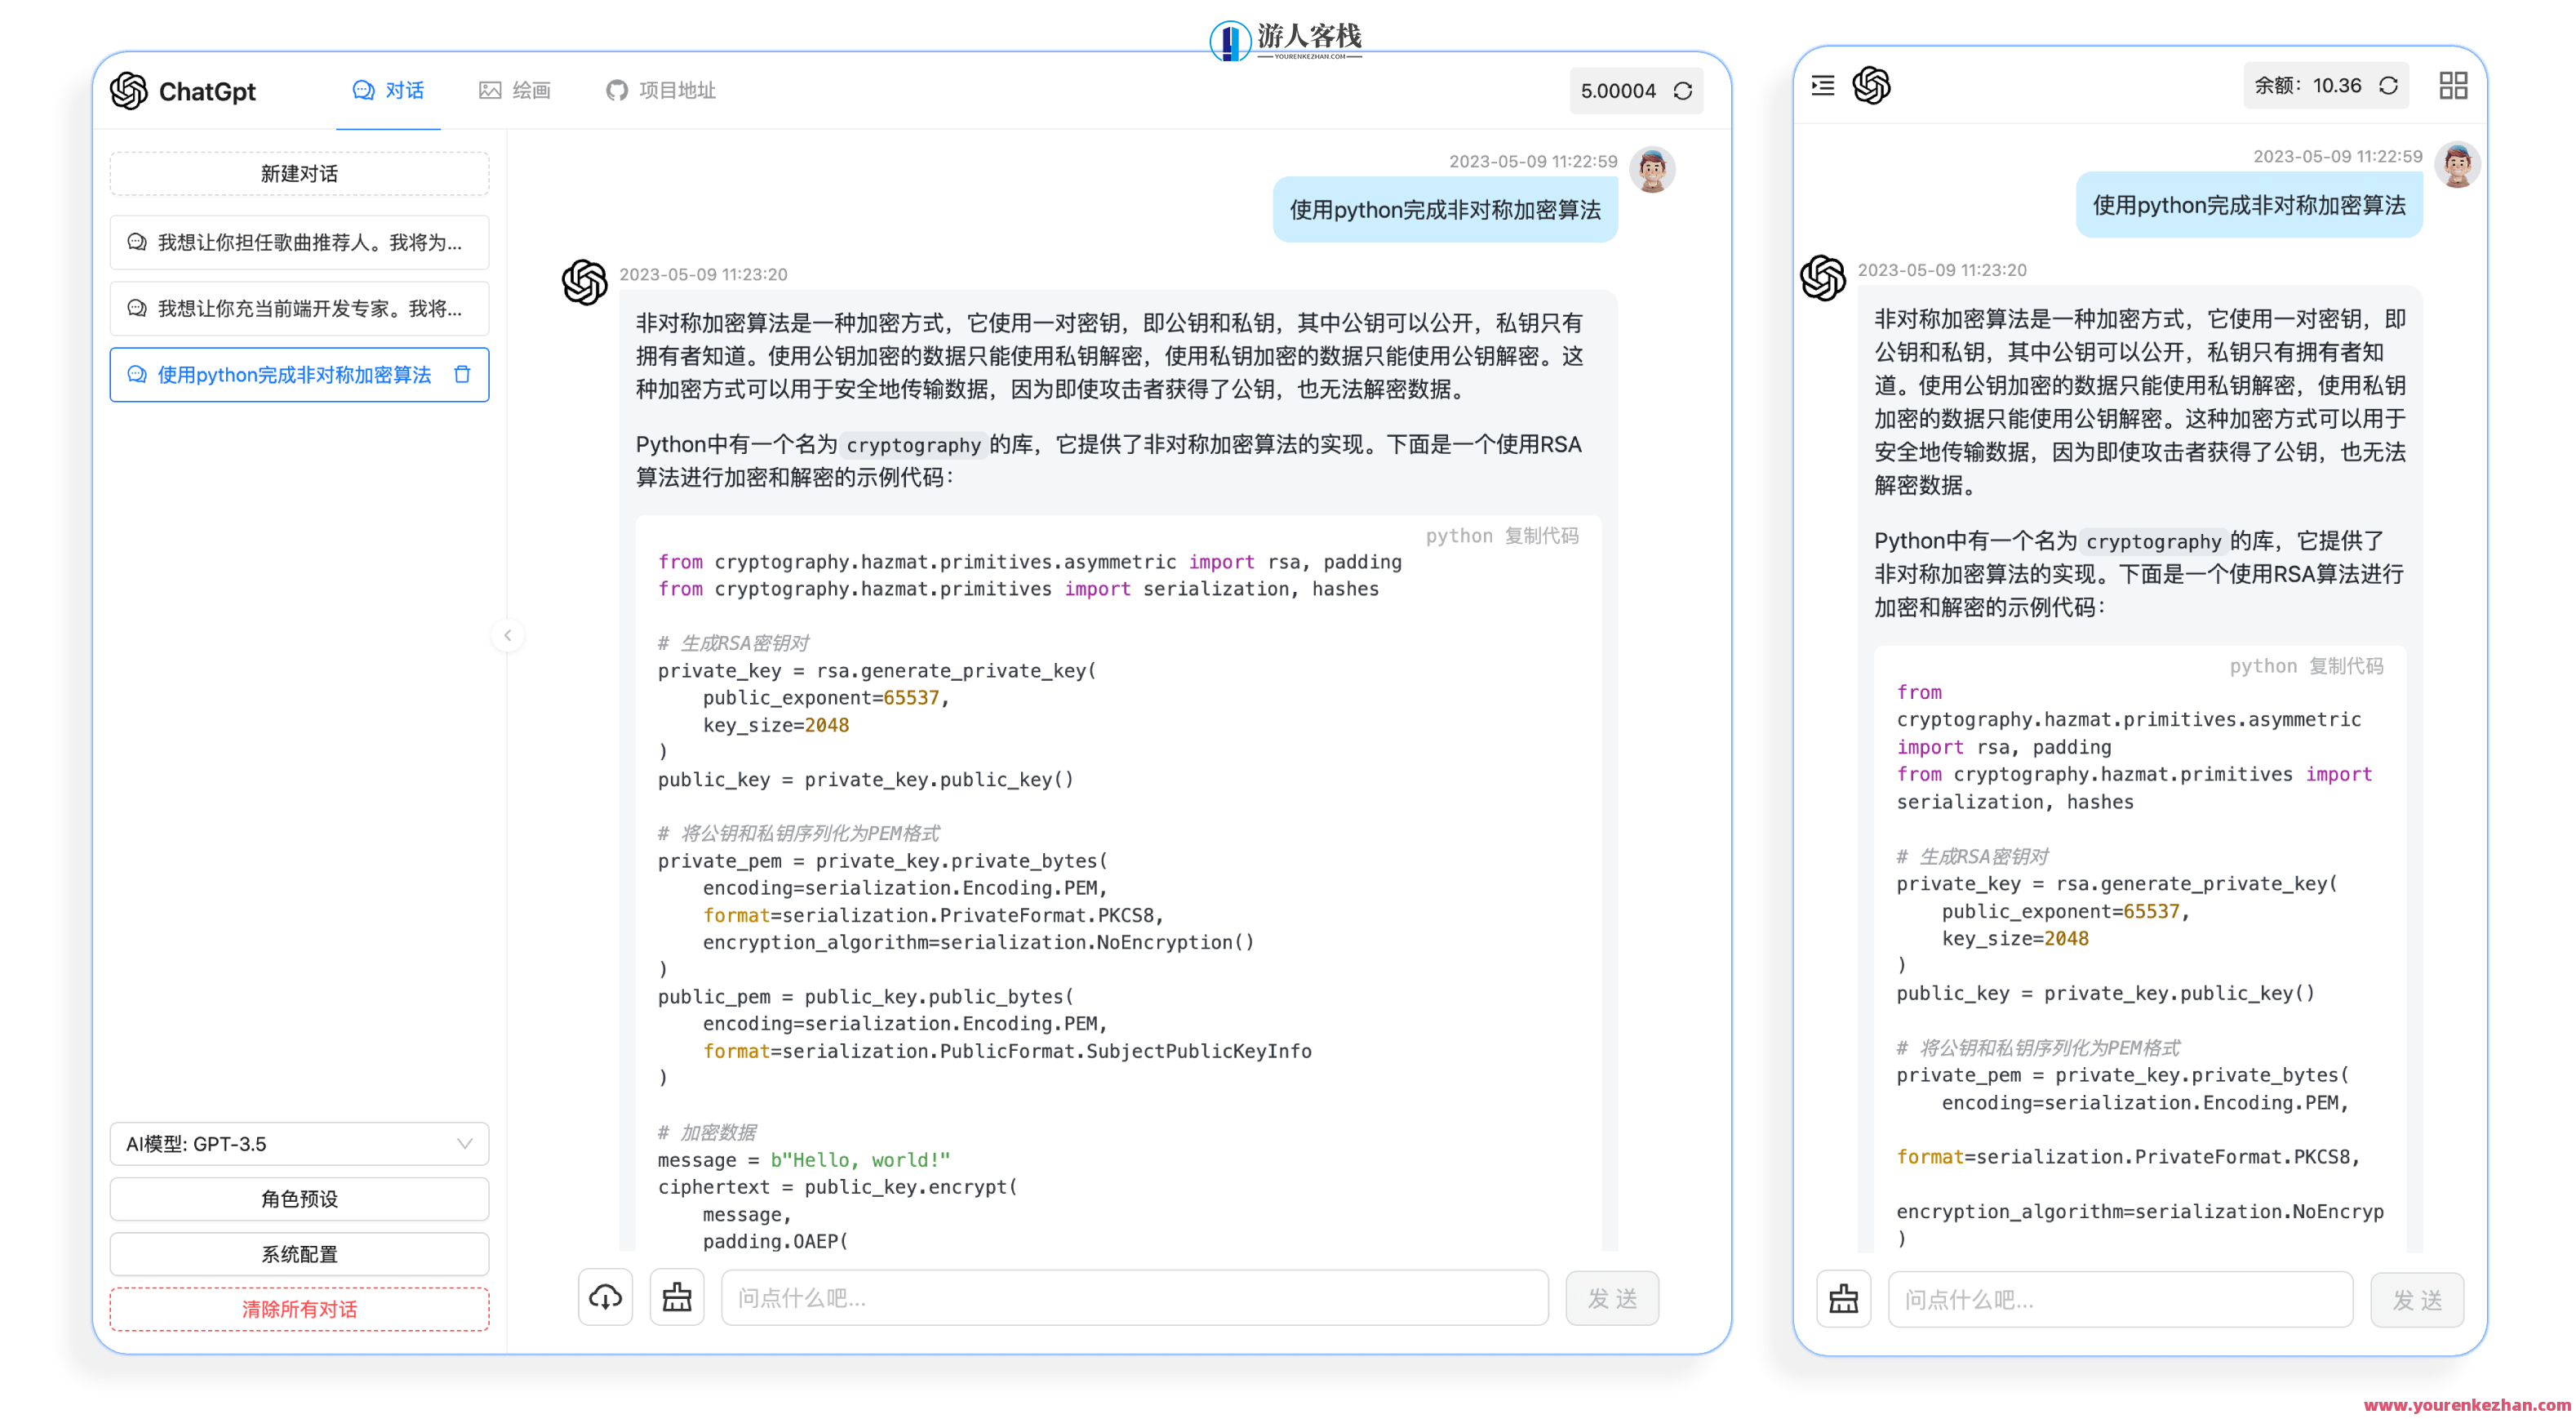This screenshot has height=1419, width=2576.
Task: Open the grid layout icon in right panel
Action: pyautogui.click(x=2453, y=86)
